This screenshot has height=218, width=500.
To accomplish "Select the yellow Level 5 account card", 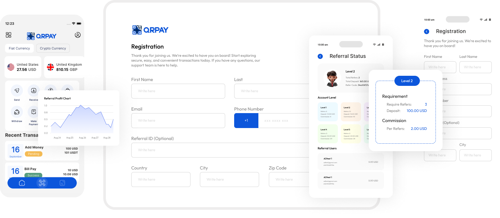I will coord(350,134).
